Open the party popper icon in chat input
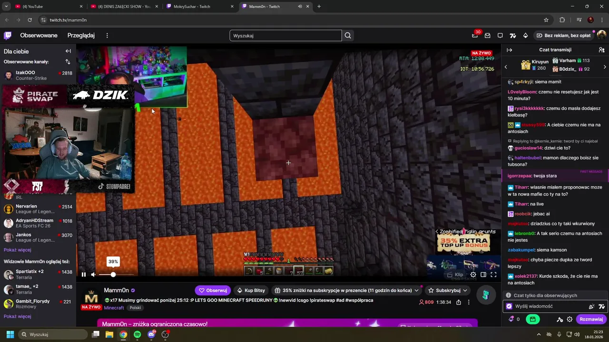The width and height of the screenshot is (609, 342). click(591, 307)
